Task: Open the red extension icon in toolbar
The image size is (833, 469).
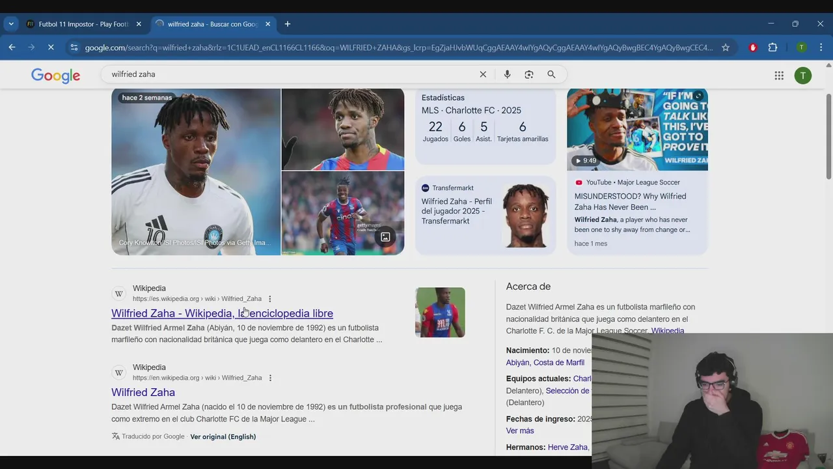Action: [x=753, y=48]
